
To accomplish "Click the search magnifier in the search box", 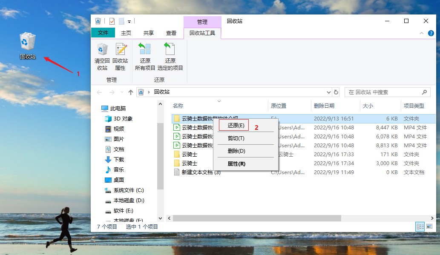I will 424,92.
